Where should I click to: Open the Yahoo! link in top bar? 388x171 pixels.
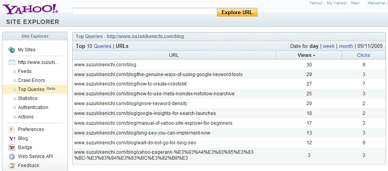316,3
